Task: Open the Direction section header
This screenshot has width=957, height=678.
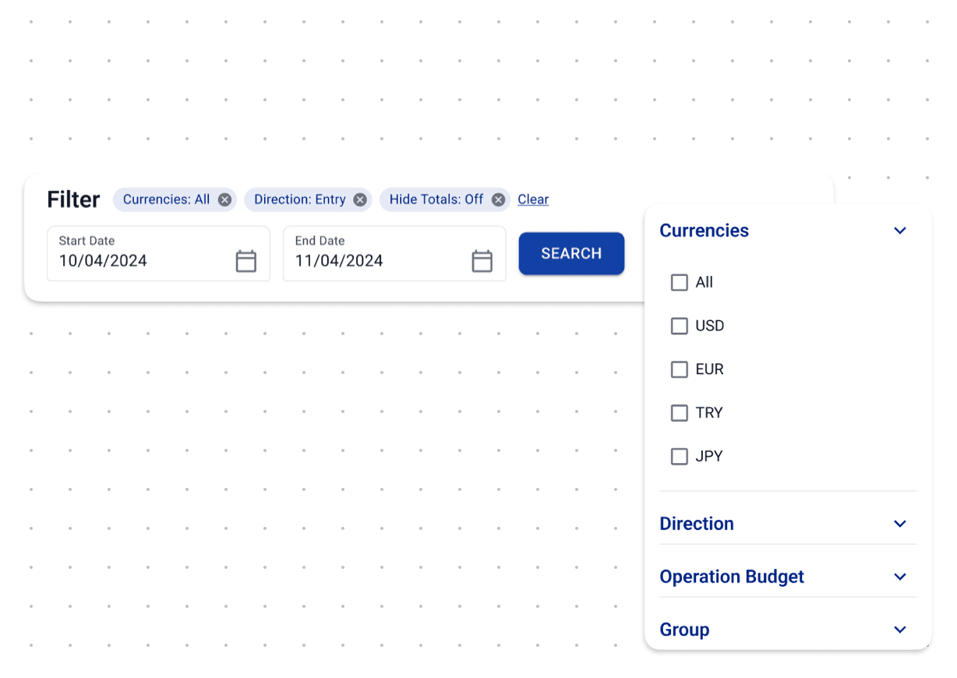Action: (697, 524)
